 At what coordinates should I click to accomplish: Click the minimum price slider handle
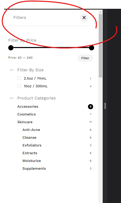tap(11, 48)
